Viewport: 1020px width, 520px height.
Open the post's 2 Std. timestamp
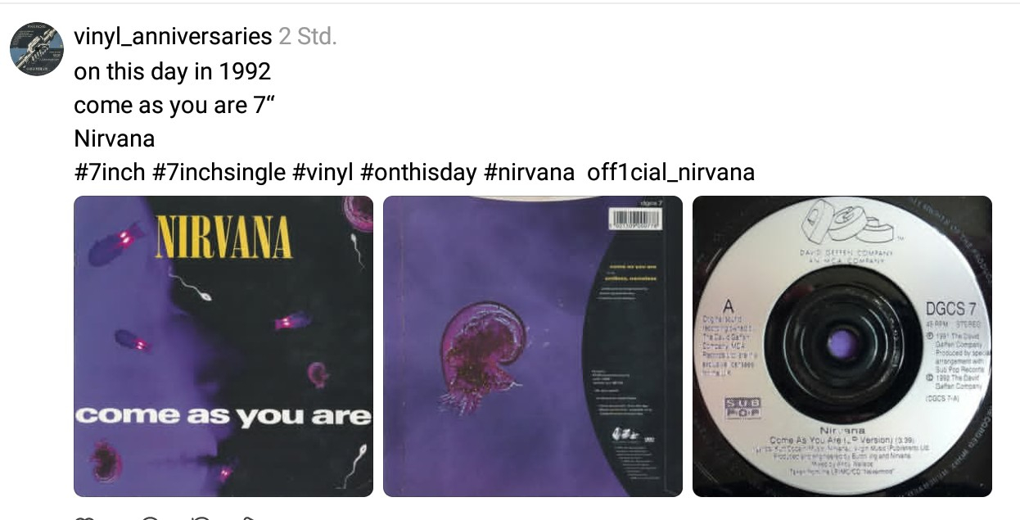[308, 37]
